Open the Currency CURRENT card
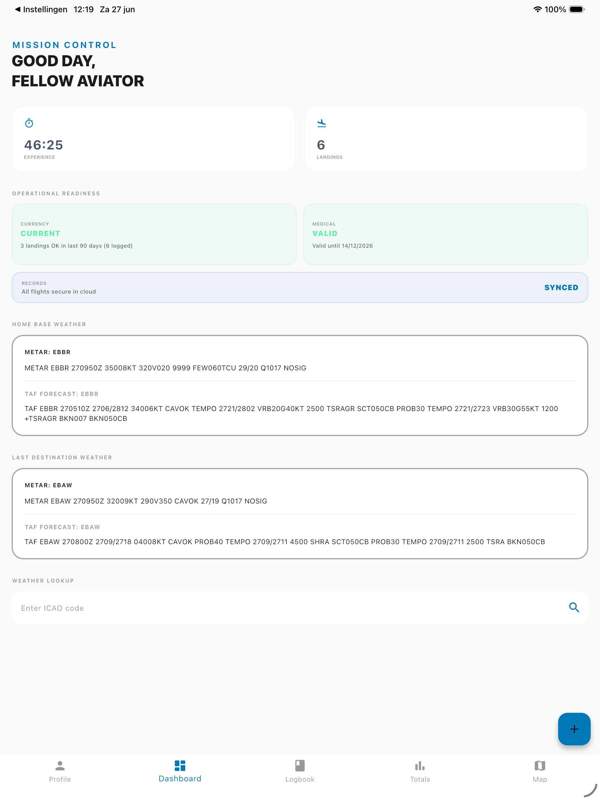 click(154, 234)
